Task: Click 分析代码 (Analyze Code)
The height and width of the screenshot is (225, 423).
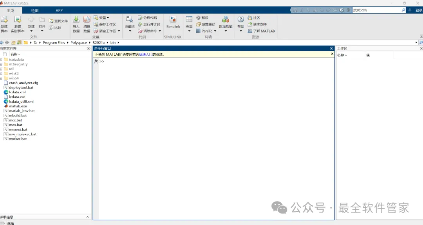Action: click(x=147, y=18)
